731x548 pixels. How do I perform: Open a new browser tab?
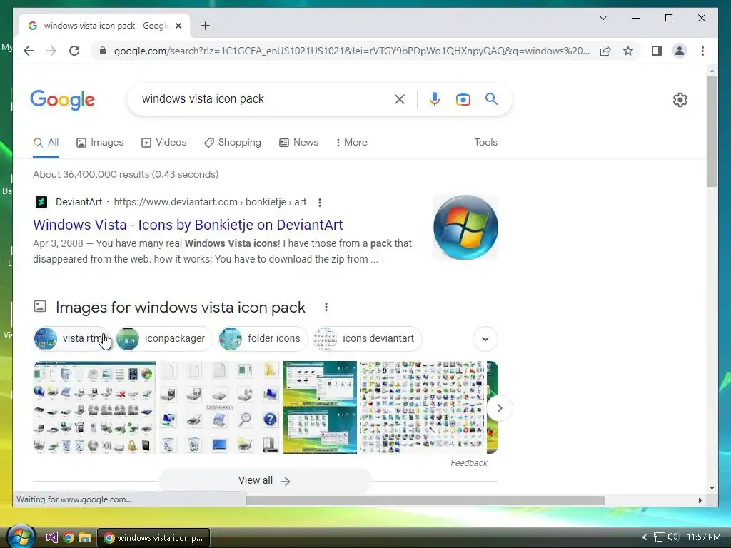(205, 26)
